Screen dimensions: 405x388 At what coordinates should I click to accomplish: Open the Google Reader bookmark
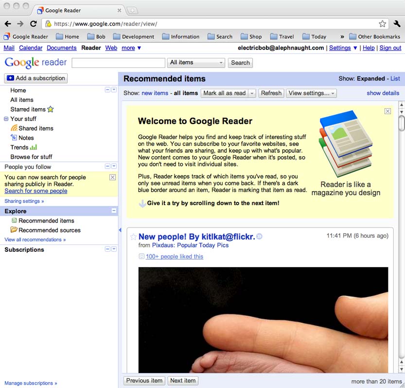tap(26, 36)
